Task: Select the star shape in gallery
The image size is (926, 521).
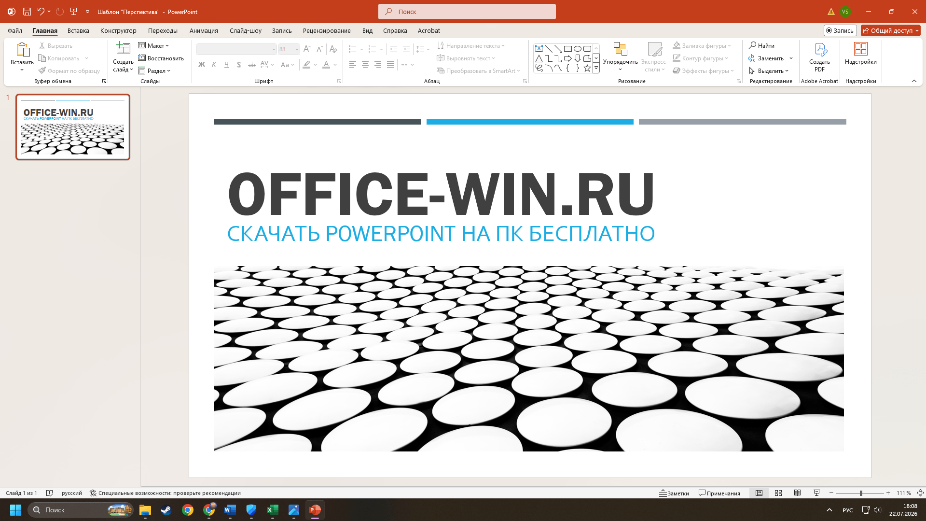Action: (587, 68)
